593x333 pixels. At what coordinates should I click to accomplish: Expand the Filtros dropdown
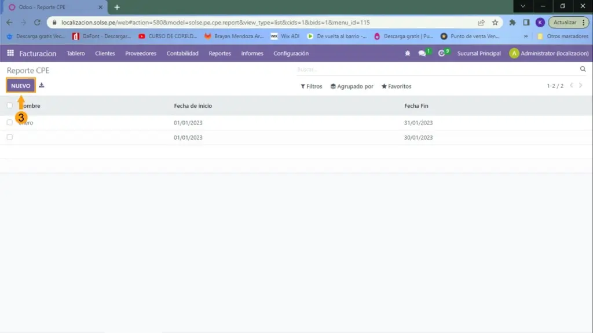point(312,86)
